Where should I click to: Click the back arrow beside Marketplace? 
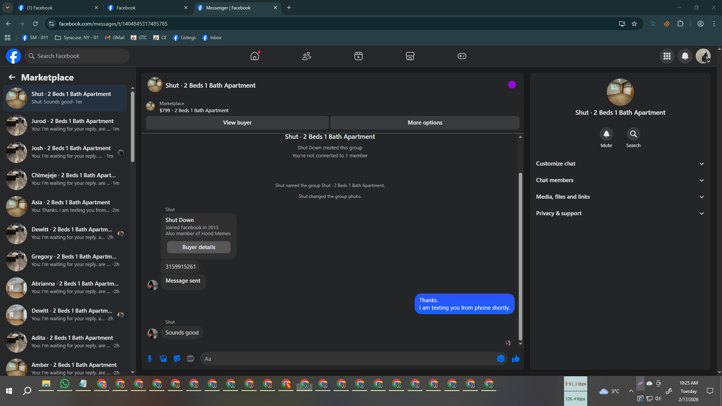(x=12, y=77)
